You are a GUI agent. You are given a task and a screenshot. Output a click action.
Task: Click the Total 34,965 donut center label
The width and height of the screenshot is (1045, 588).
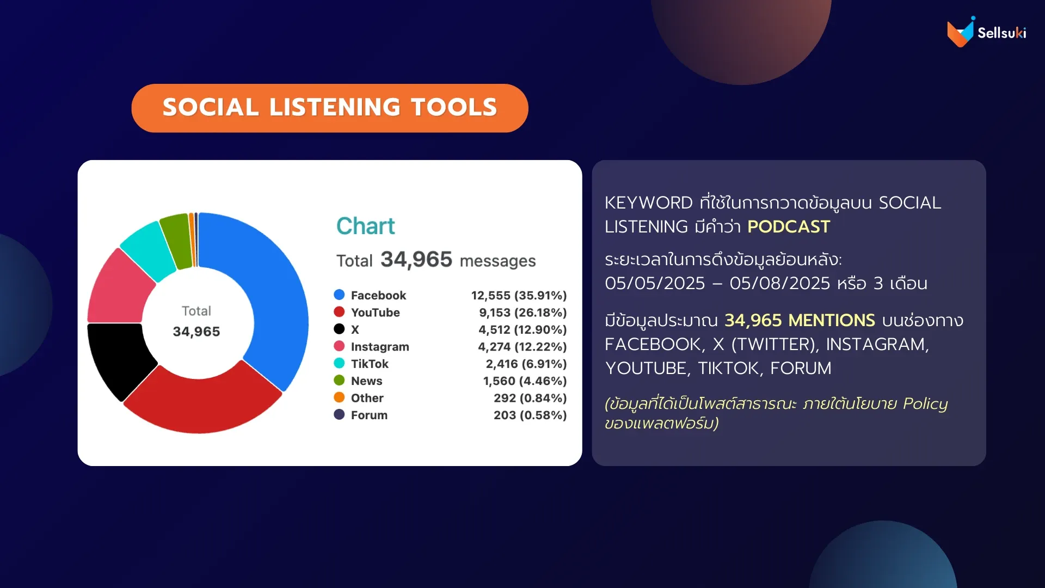196,321
